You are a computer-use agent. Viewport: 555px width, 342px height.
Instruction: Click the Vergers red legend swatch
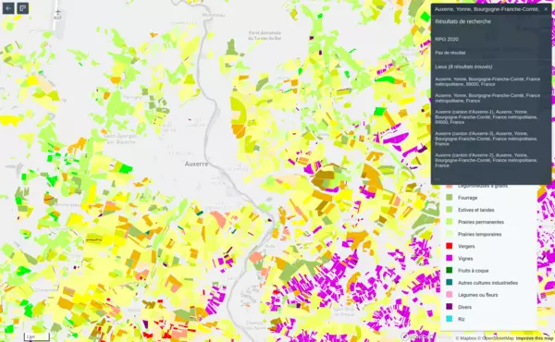tap(450, 246)
